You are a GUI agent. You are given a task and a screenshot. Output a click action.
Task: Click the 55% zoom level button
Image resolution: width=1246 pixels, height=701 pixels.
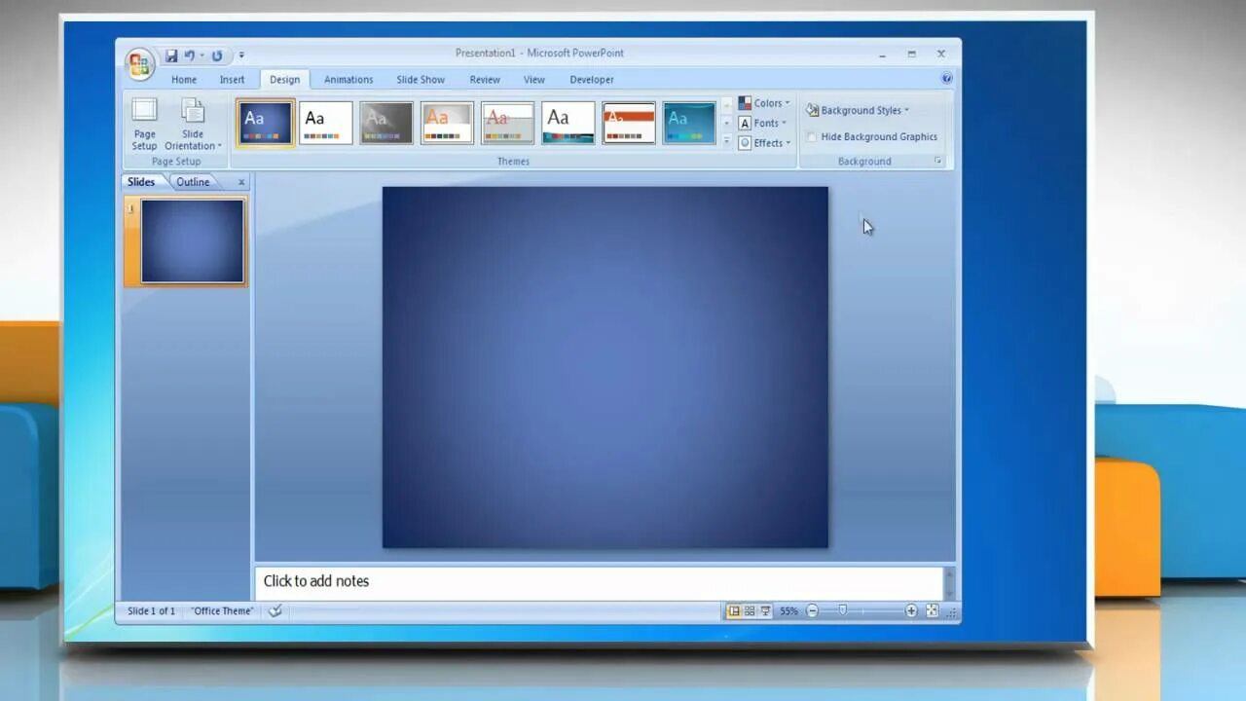pyautogui.click(x=788, y=611)
